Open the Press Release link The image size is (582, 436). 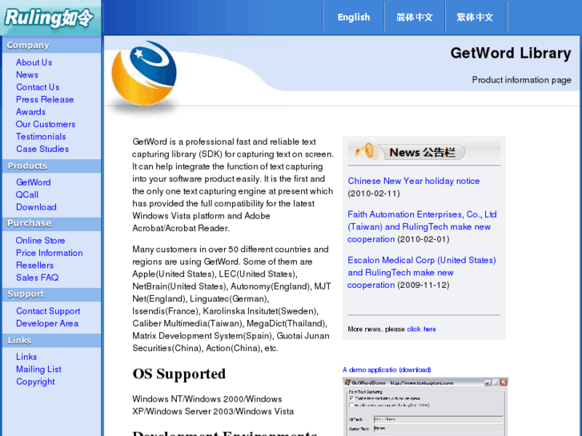(x=45, y=99)
